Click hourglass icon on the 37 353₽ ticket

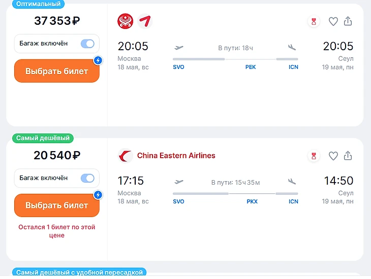[314, 21]
